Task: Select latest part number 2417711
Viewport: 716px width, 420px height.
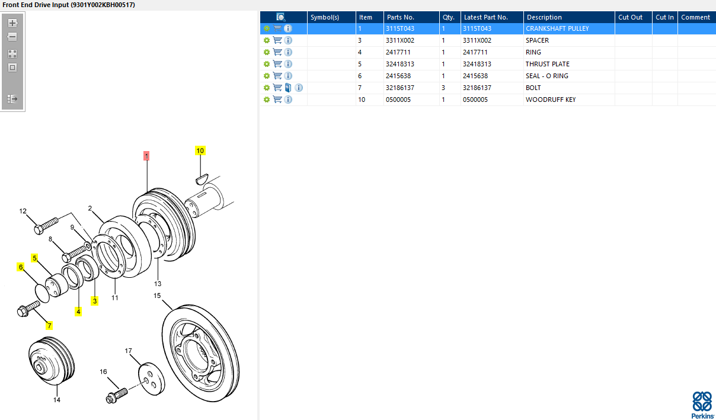Action: pyautogui.click(x=492, y=52)
